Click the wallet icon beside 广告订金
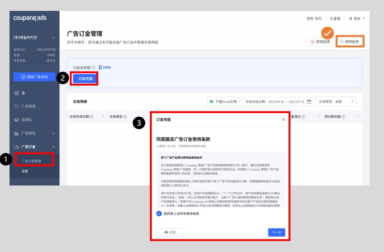384x252 pixels. tap(16, 147)
